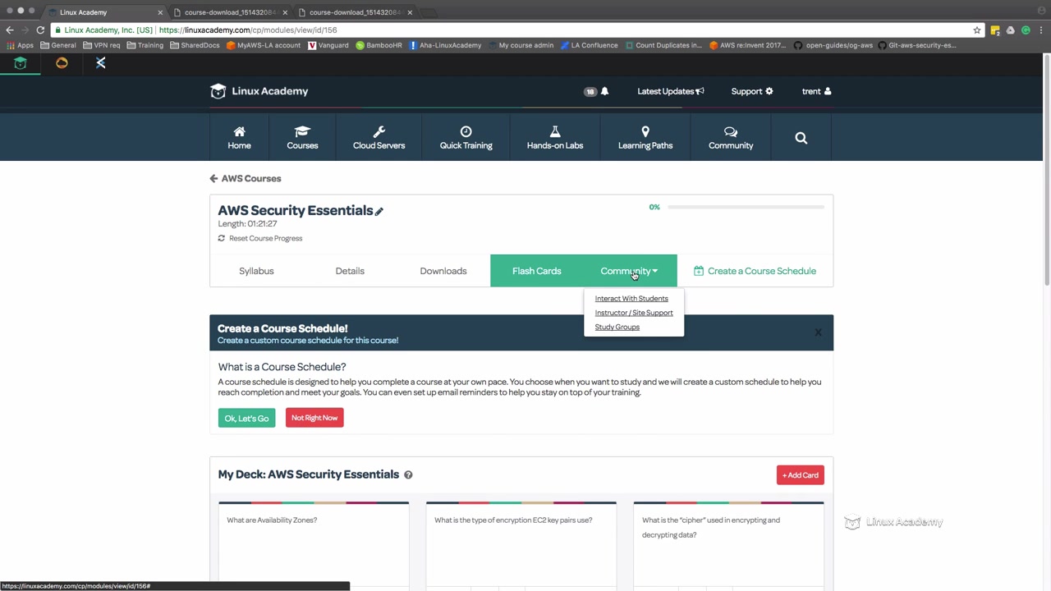The width and height of the screenshot is (1051, 591).
Task: Select Instructor / Site Support menu entry
Action: click(634, 313)
